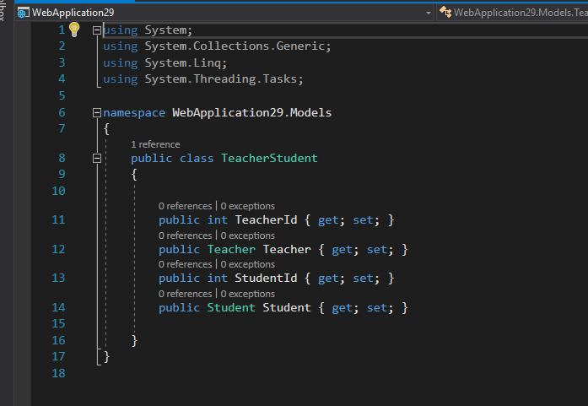This screenshot has height=406, width=588.
Task: Open the '1 reference' CodeLens link
Action: 155,144
